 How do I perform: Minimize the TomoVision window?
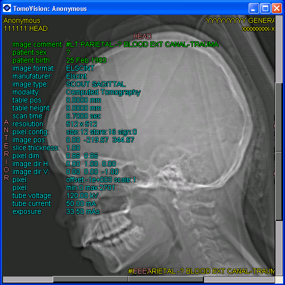[254, 8]
